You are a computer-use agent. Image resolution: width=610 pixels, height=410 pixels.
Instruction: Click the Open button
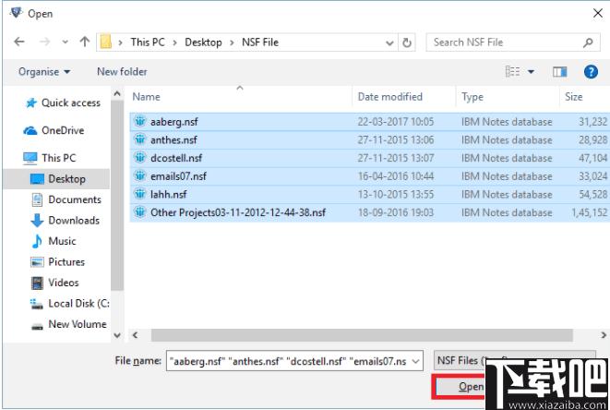click(468, 387)
